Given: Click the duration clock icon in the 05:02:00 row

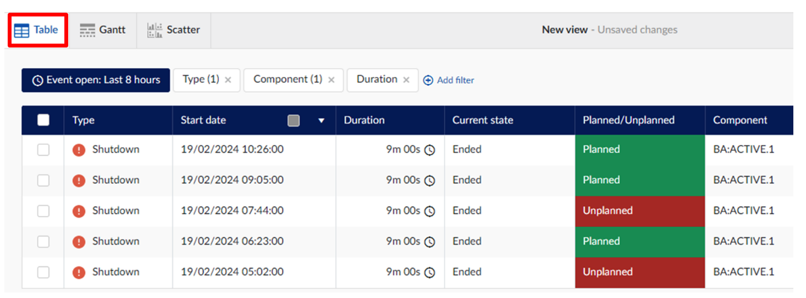Looking at the screenshot, I should pyautogui.click(x=430, y=273).
